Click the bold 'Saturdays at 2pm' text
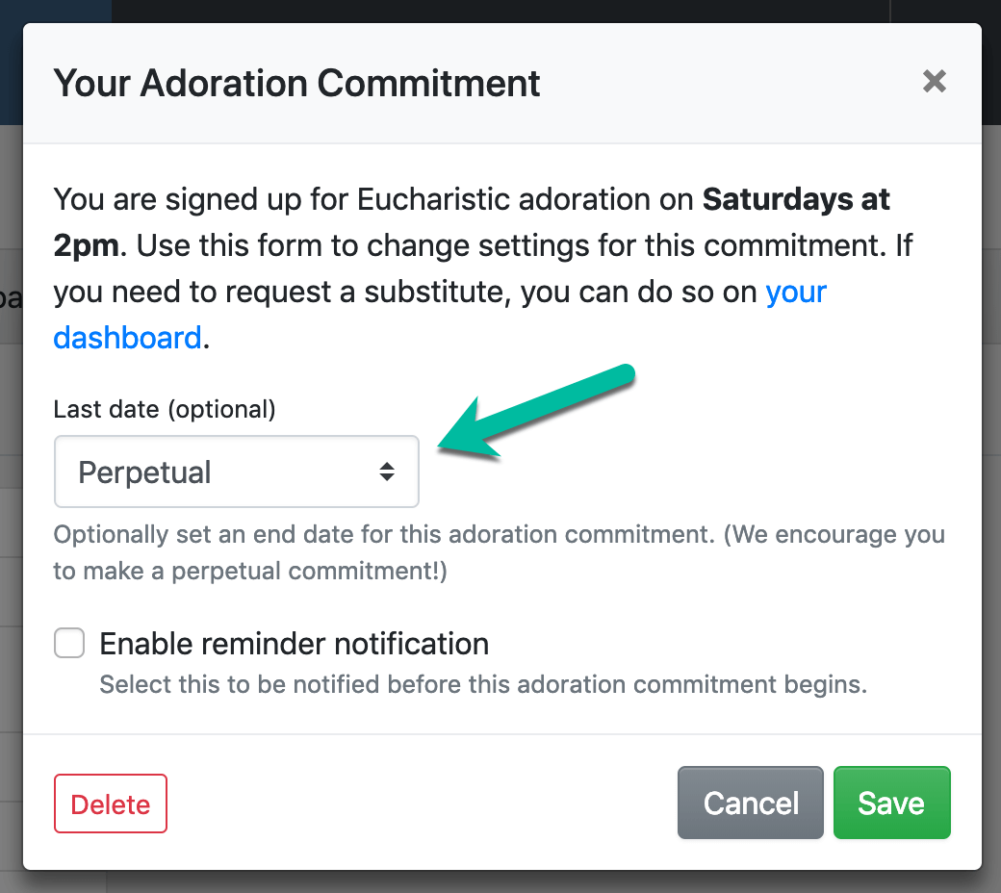Viewport: 1001px width, 893px height. point(795,199)
